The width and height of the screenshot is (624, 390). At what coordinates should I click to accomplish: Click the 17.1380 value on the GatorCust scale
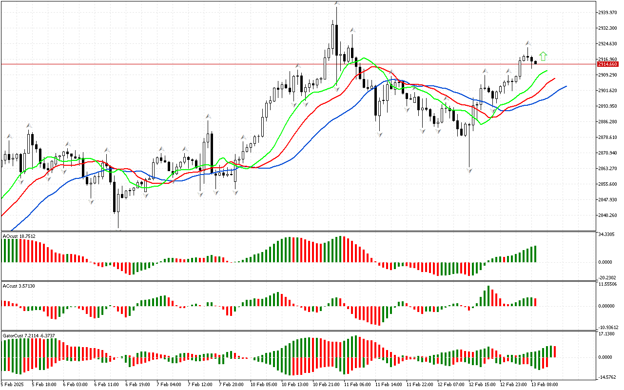pos(606,334)
